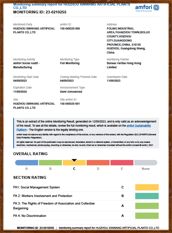Select the red E rating segment

(122, 163)
